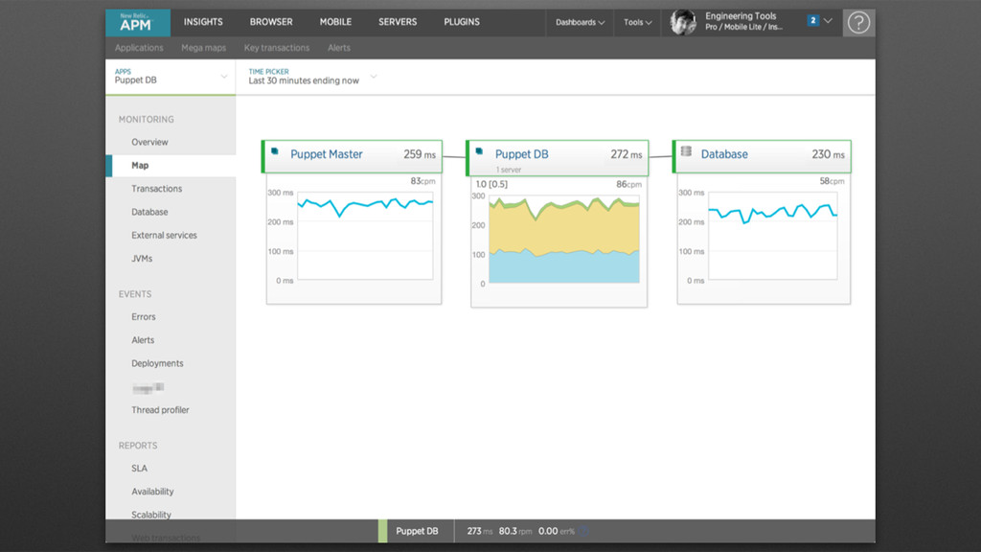Click the Puppet Master node title
The width and height of the screenshot is (981, 552).
point(326,154)
